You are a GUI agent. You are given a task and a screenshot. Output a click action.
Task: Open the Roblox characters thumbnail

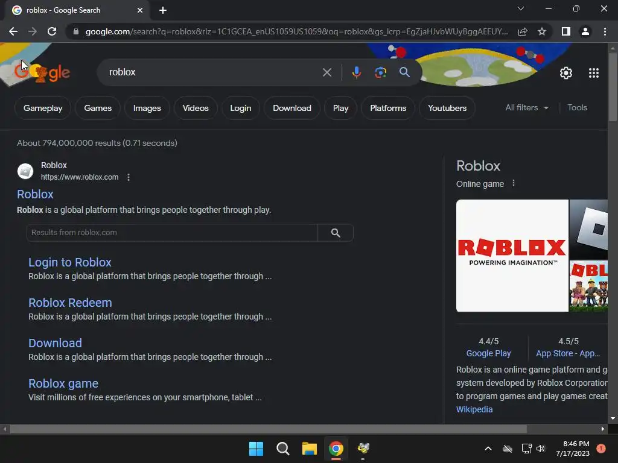pos(588,286)
